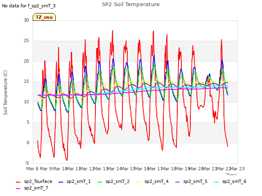Click the yellow sp2_smT_4 legend swatch
The image size is (262, 196).
tap(138, 182)
